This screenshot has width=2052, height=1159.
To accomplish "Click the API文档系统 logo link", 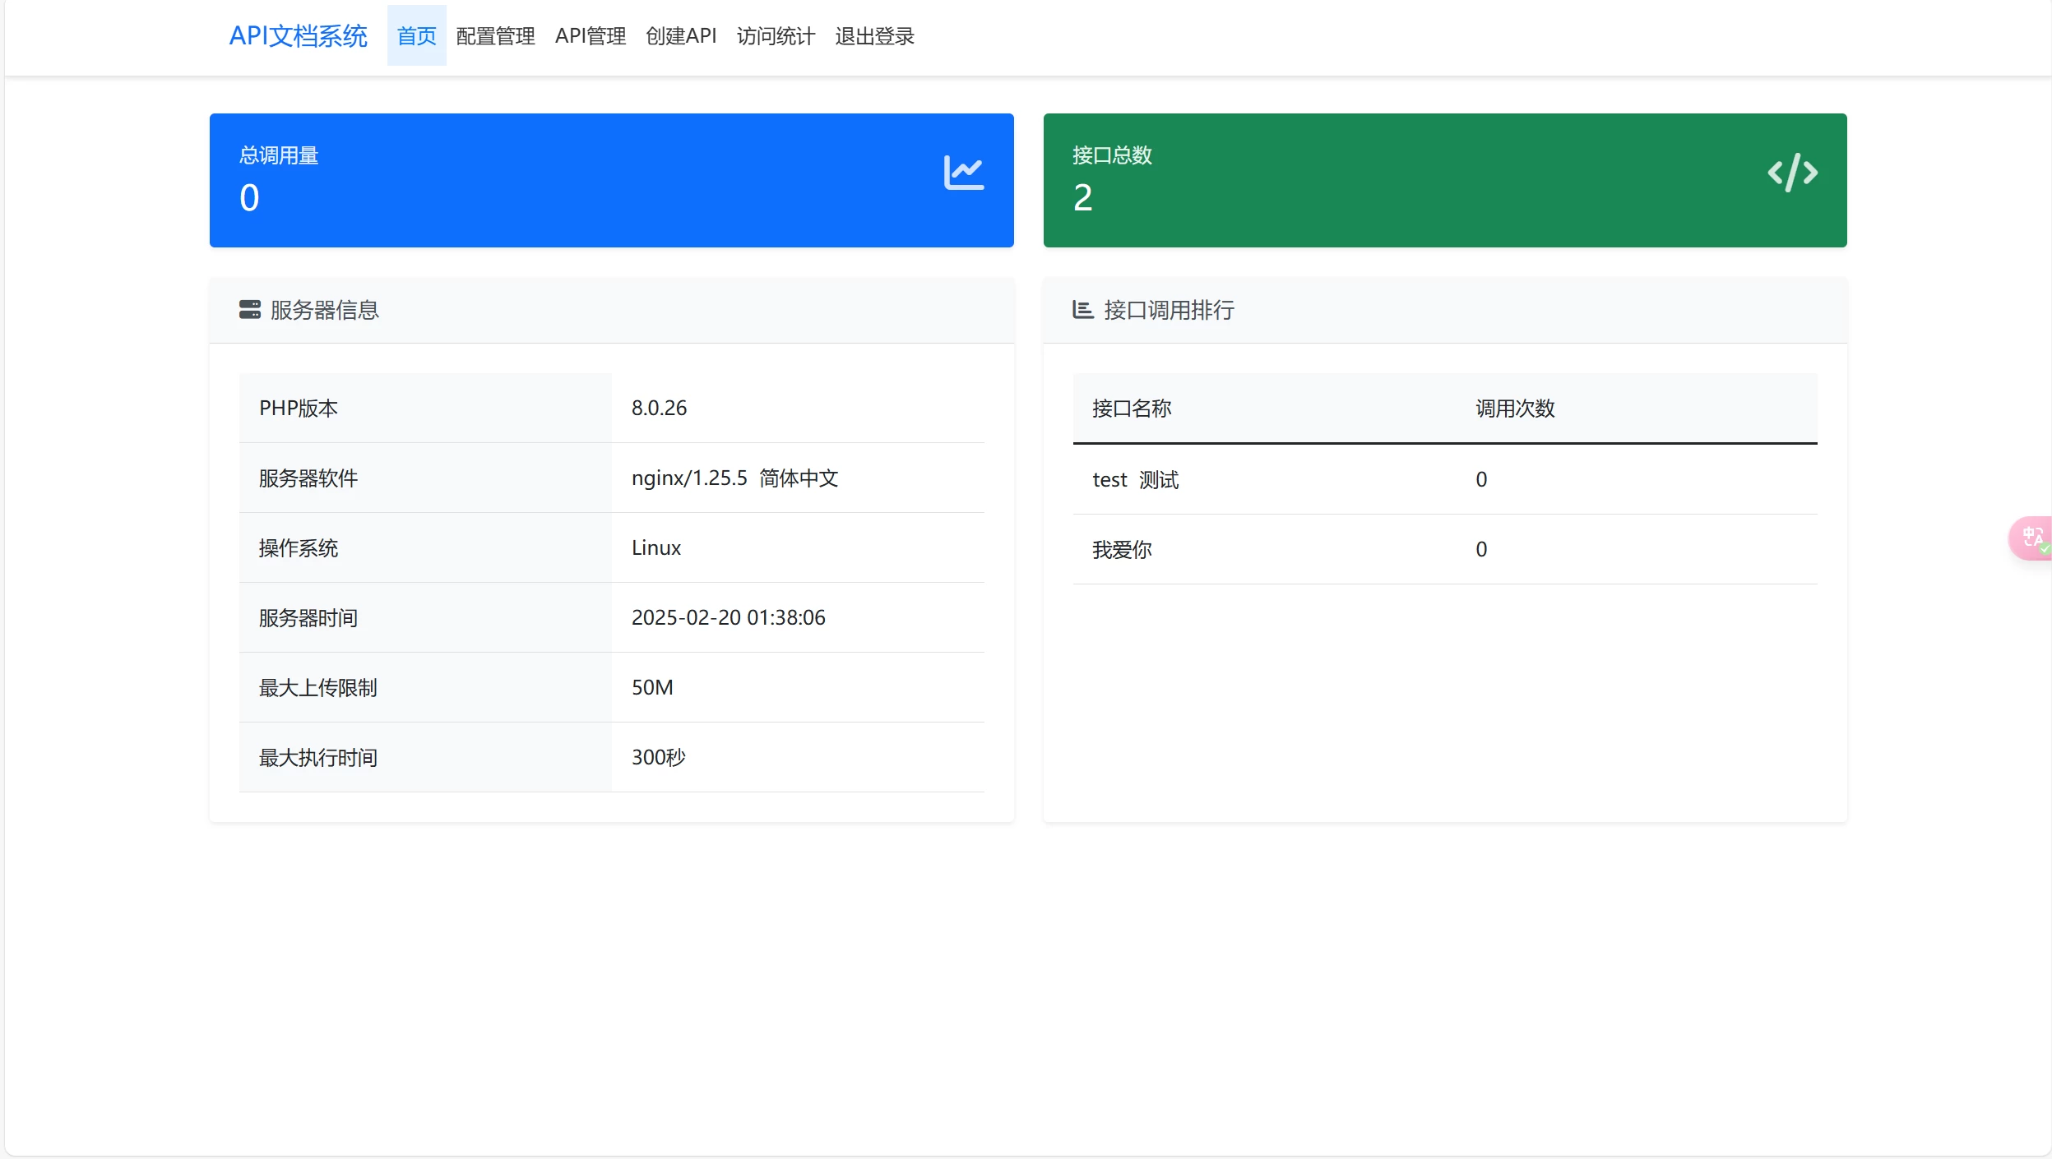I will tap(299, 35).
